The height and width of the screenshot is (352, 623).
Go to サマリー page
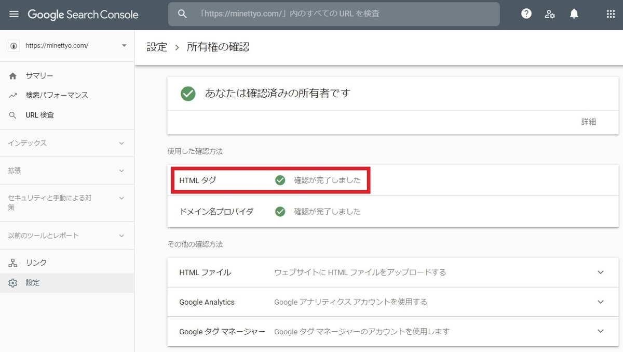pyautogui.click(x=39, y=76)
